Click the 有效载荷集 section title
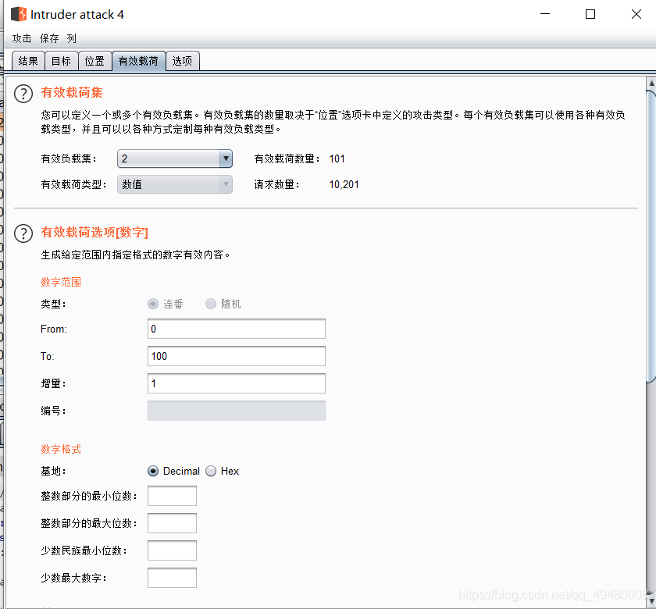 coord(72,92)
